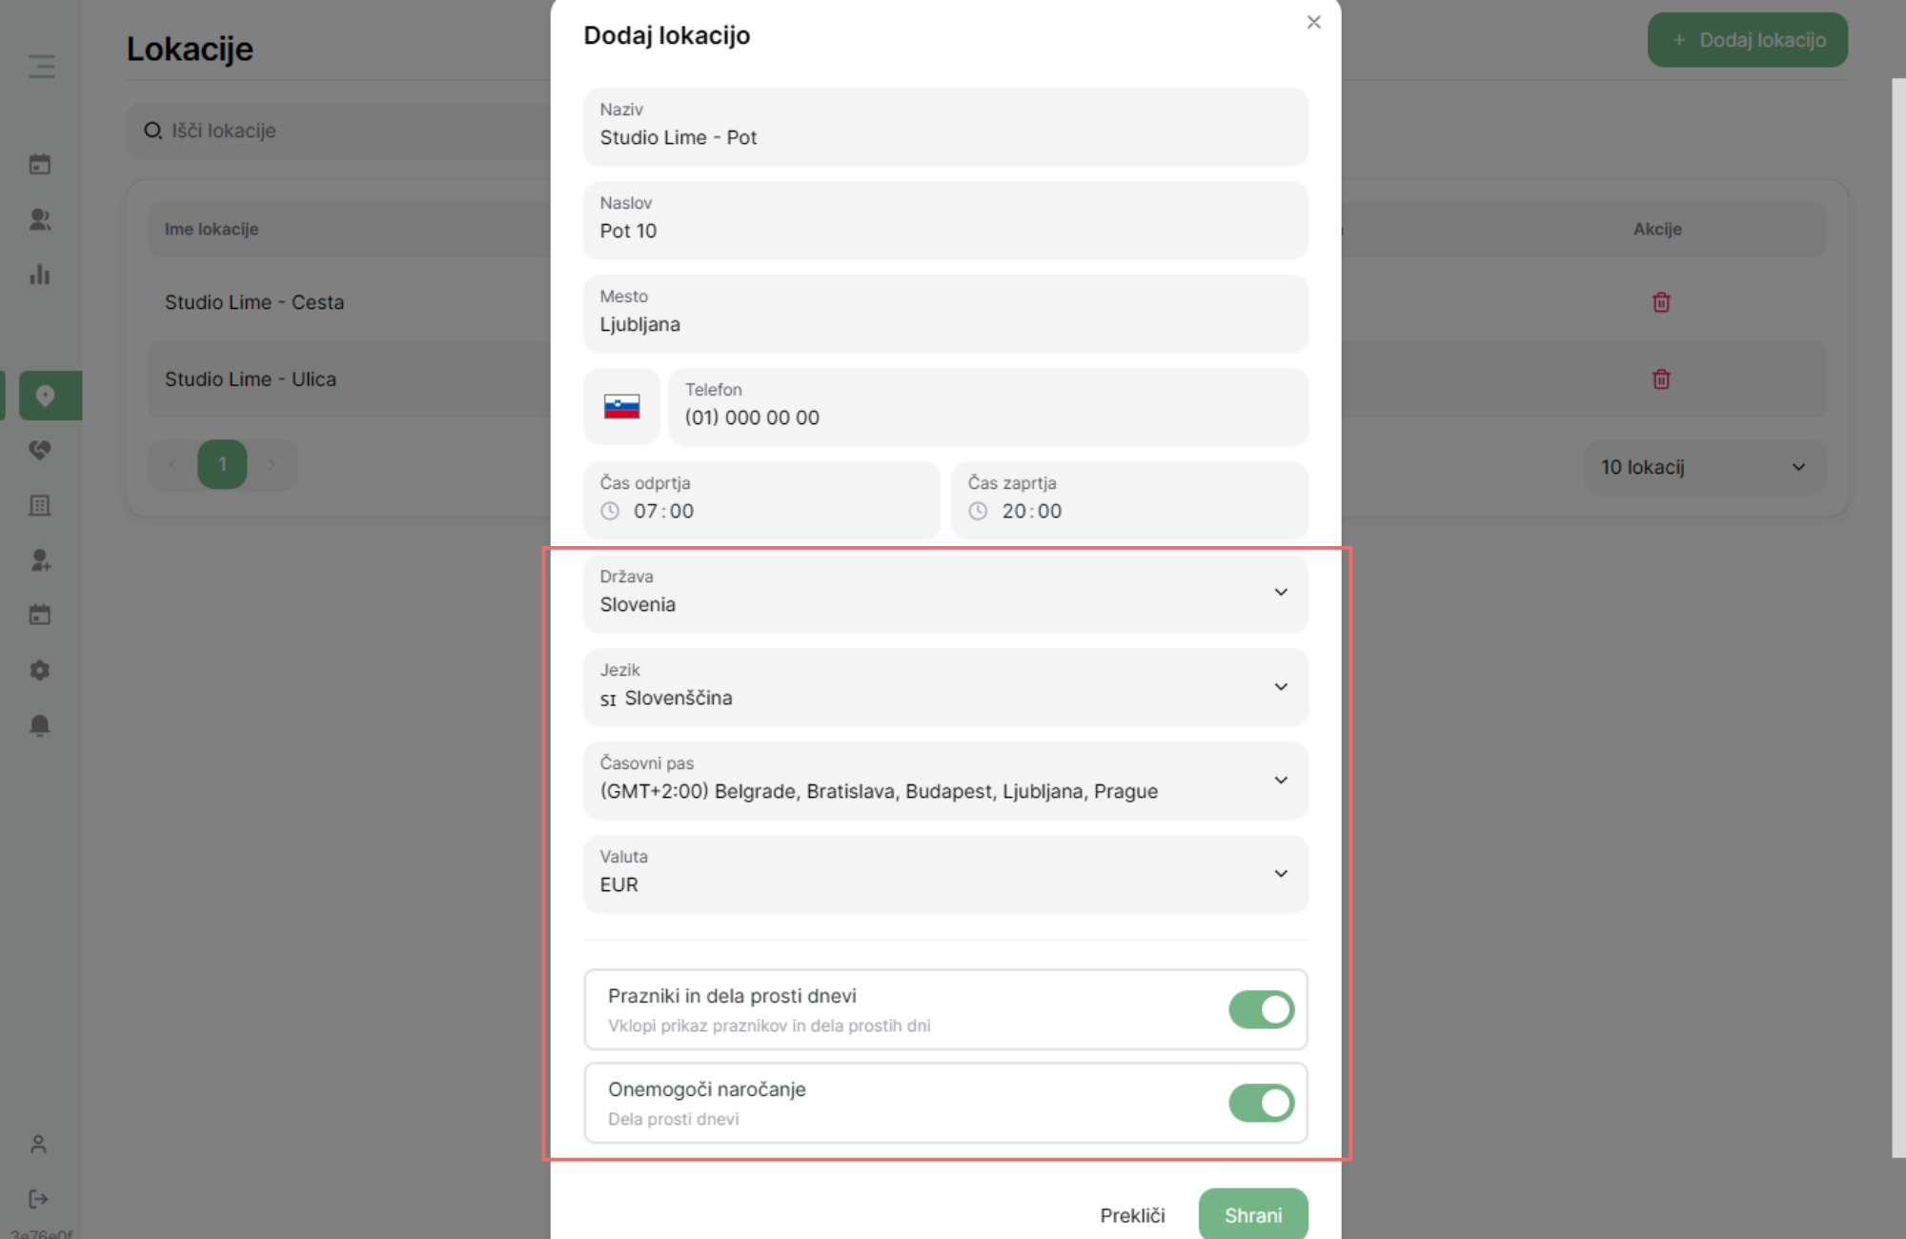Screen dimensions: 1906x1239
Task: Click the Prekliči button
Action: tap(1132, 1215)
